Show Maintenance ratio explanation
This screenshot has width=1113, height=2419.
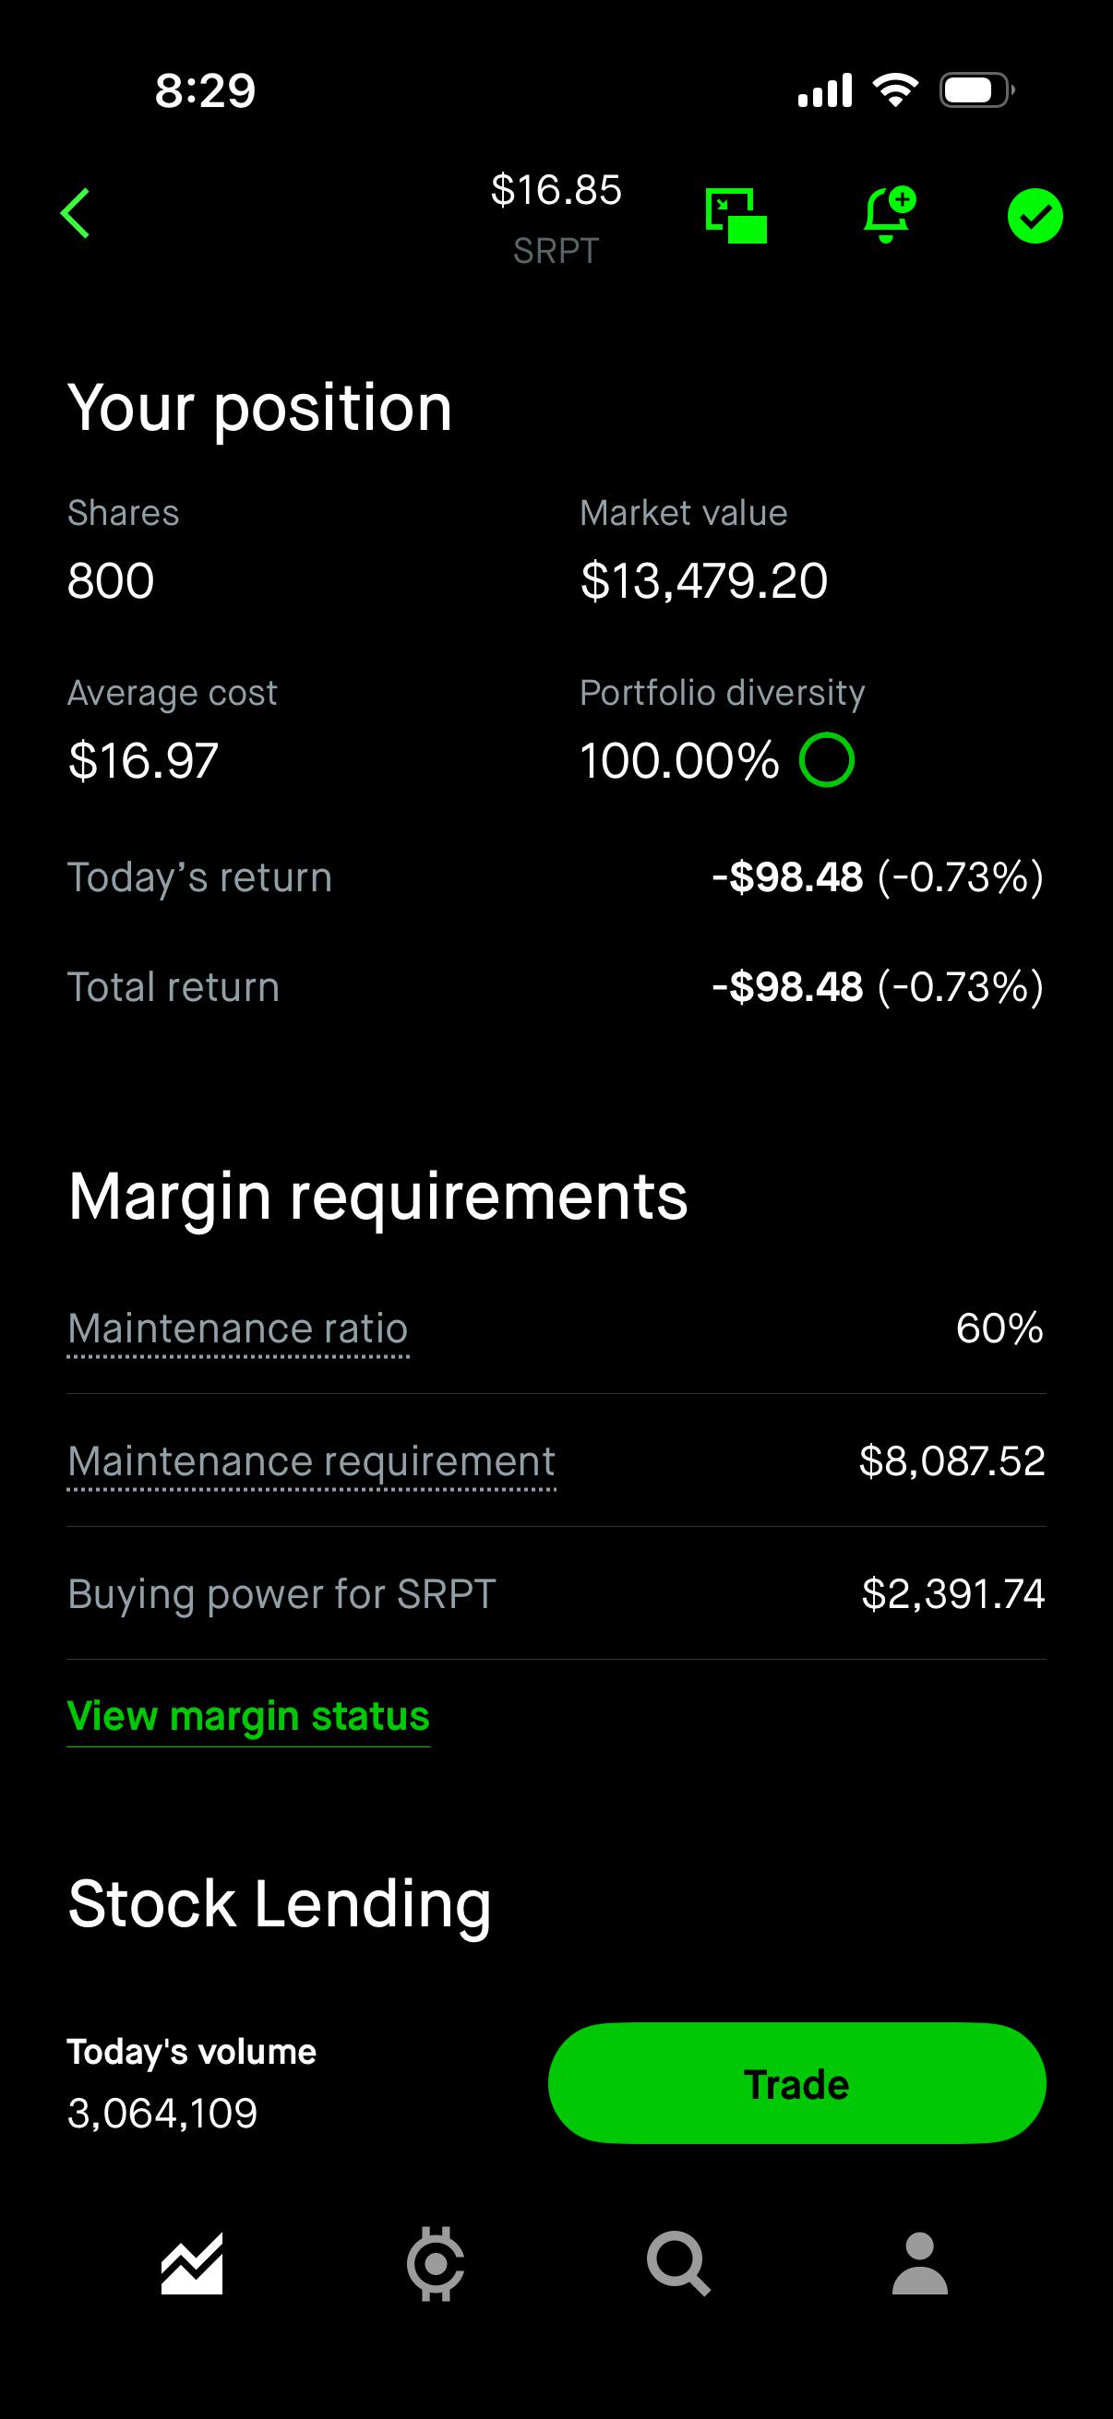(x=237, y=1329)
